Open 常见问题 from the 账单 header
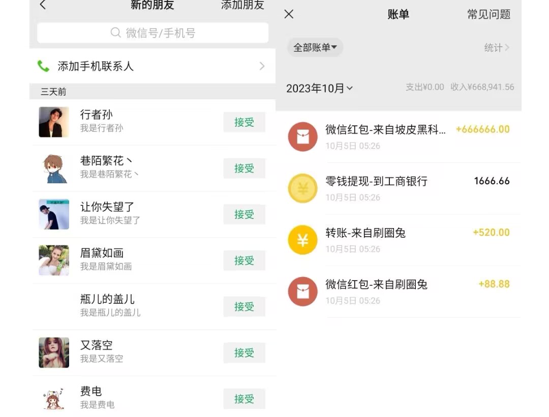The height and width of the screenshot is (417, 549). click(488, 14)
